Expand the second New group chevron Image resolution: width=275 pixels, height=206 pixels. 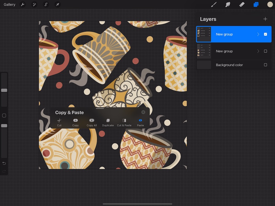point(258,51)
